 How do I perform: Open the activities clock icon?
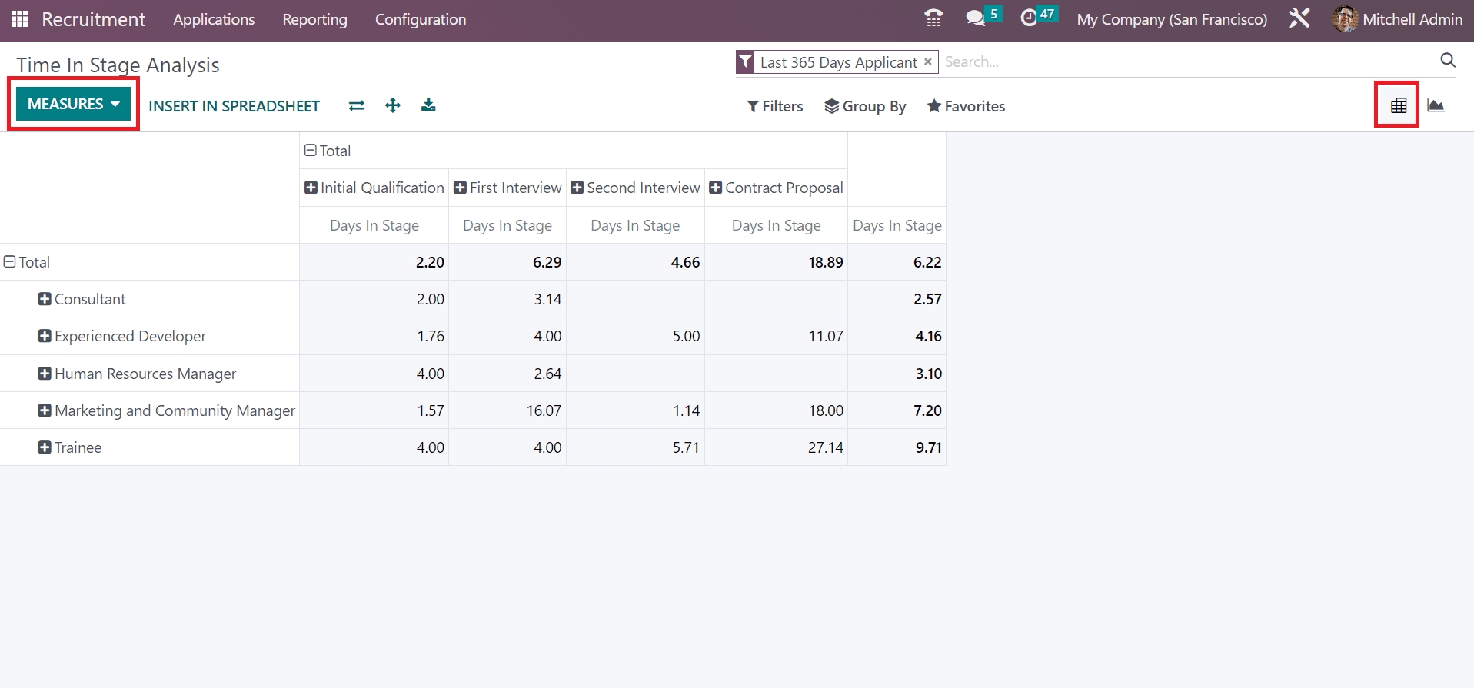[1029, 18]
